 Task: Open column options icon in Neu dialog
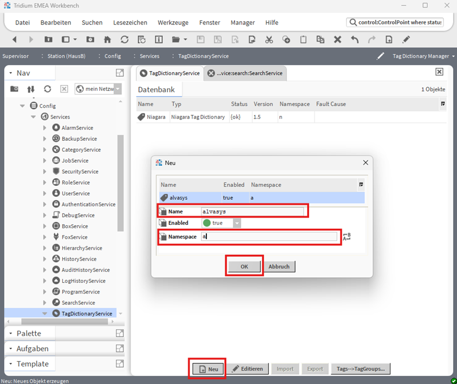361,185
